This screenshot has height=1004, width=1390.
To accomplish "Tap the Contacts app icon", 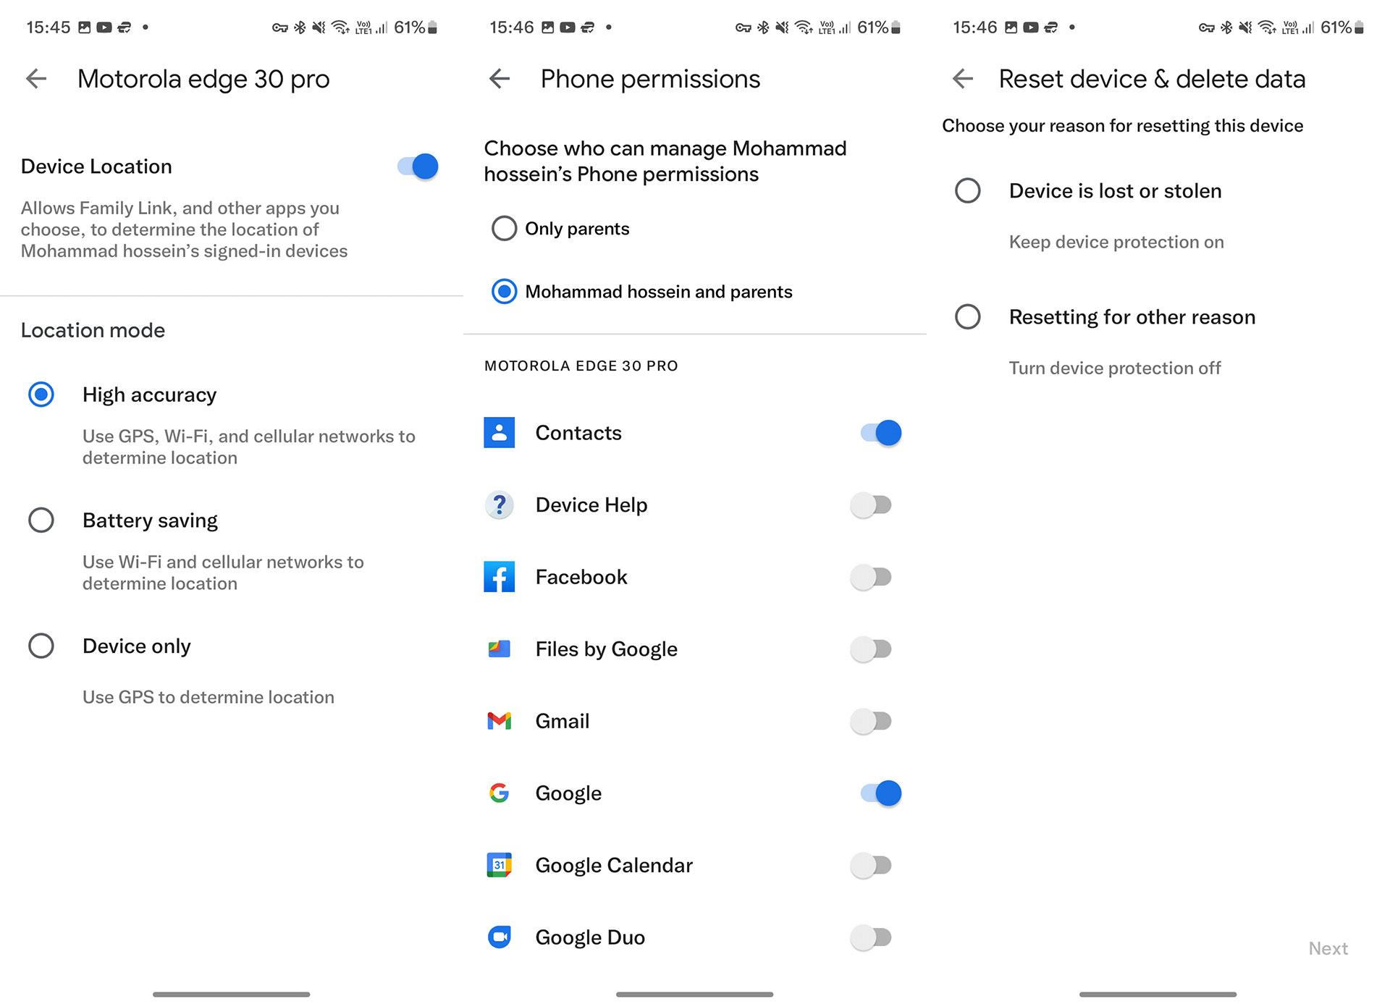I will [x=500, y=433].
